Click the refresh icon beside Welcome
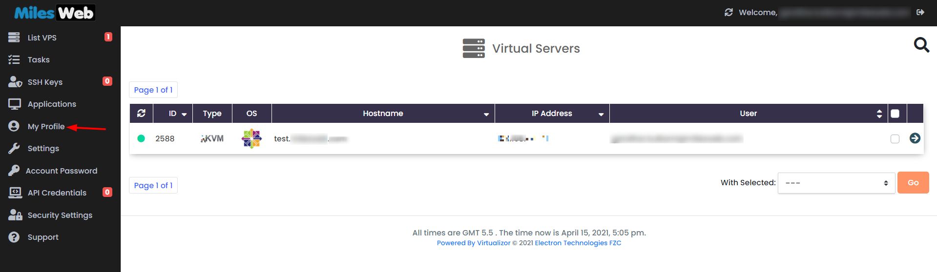The height and width of the screenshot is (272, 937). tap(729, 12)
